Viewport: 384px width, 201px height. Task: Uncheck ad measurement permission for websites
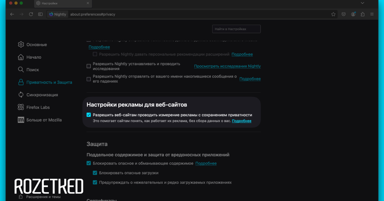pyautogui.click(x=89, y=115)
